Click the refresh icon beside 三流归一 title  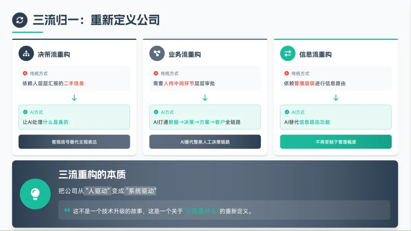click(x=20, y=20)
